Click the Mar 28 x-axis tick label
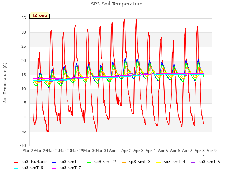The width and height of the screenshot is (234, 175). 65,151
